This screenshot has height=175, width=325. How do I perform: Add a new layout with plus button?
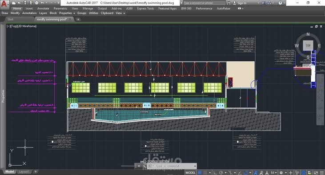(x=36, y=172)
